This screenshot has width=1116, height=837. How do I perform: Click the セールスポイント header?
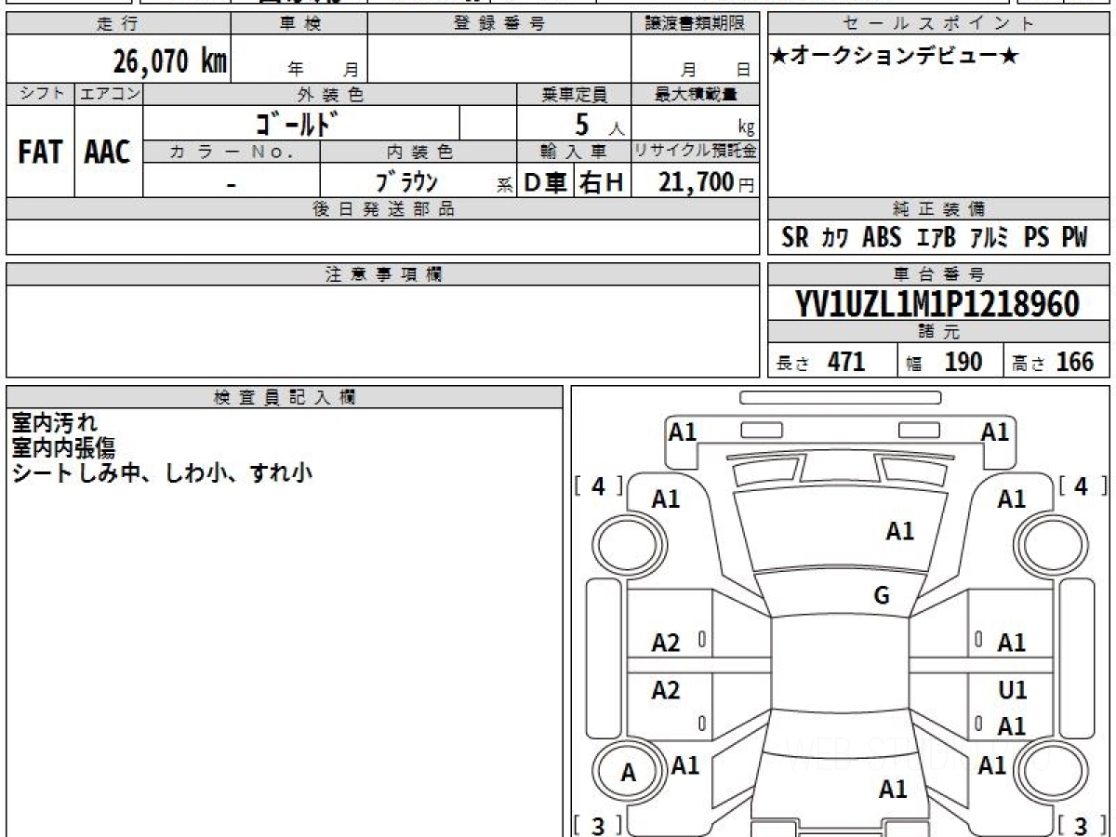pyautogui.click(x=938, y=24)
